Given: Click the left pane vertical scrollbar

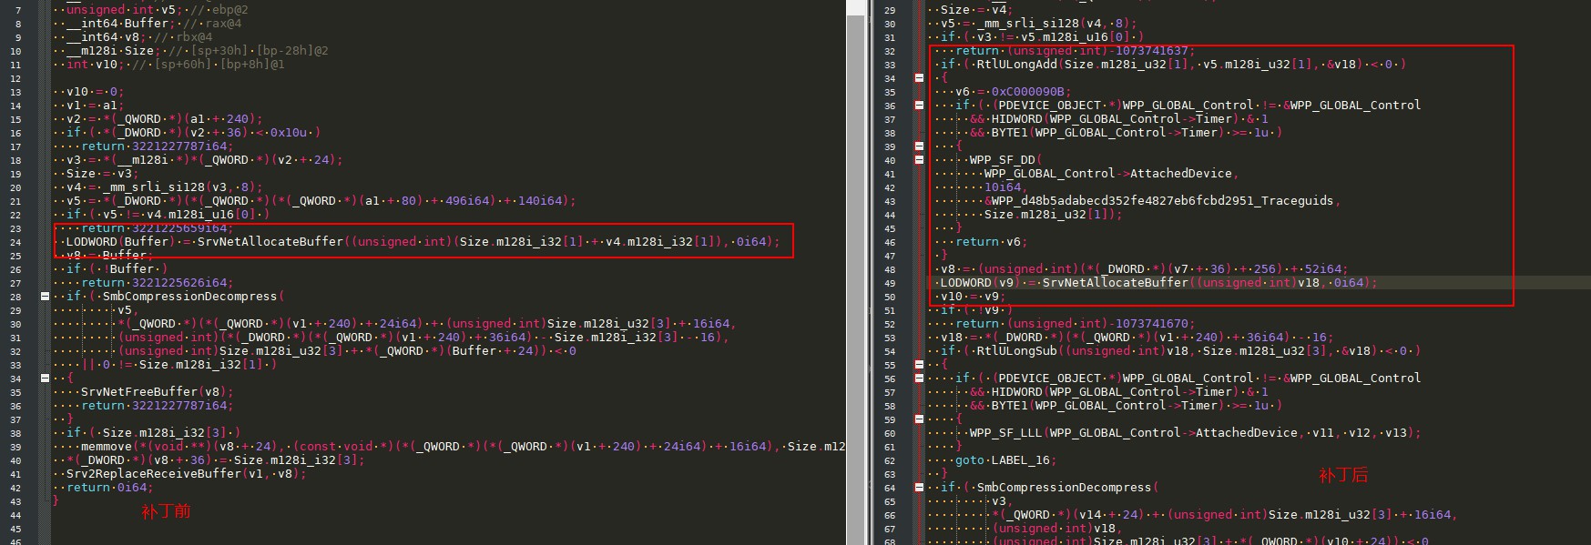Looking at the screenshot, I should 854,273.
